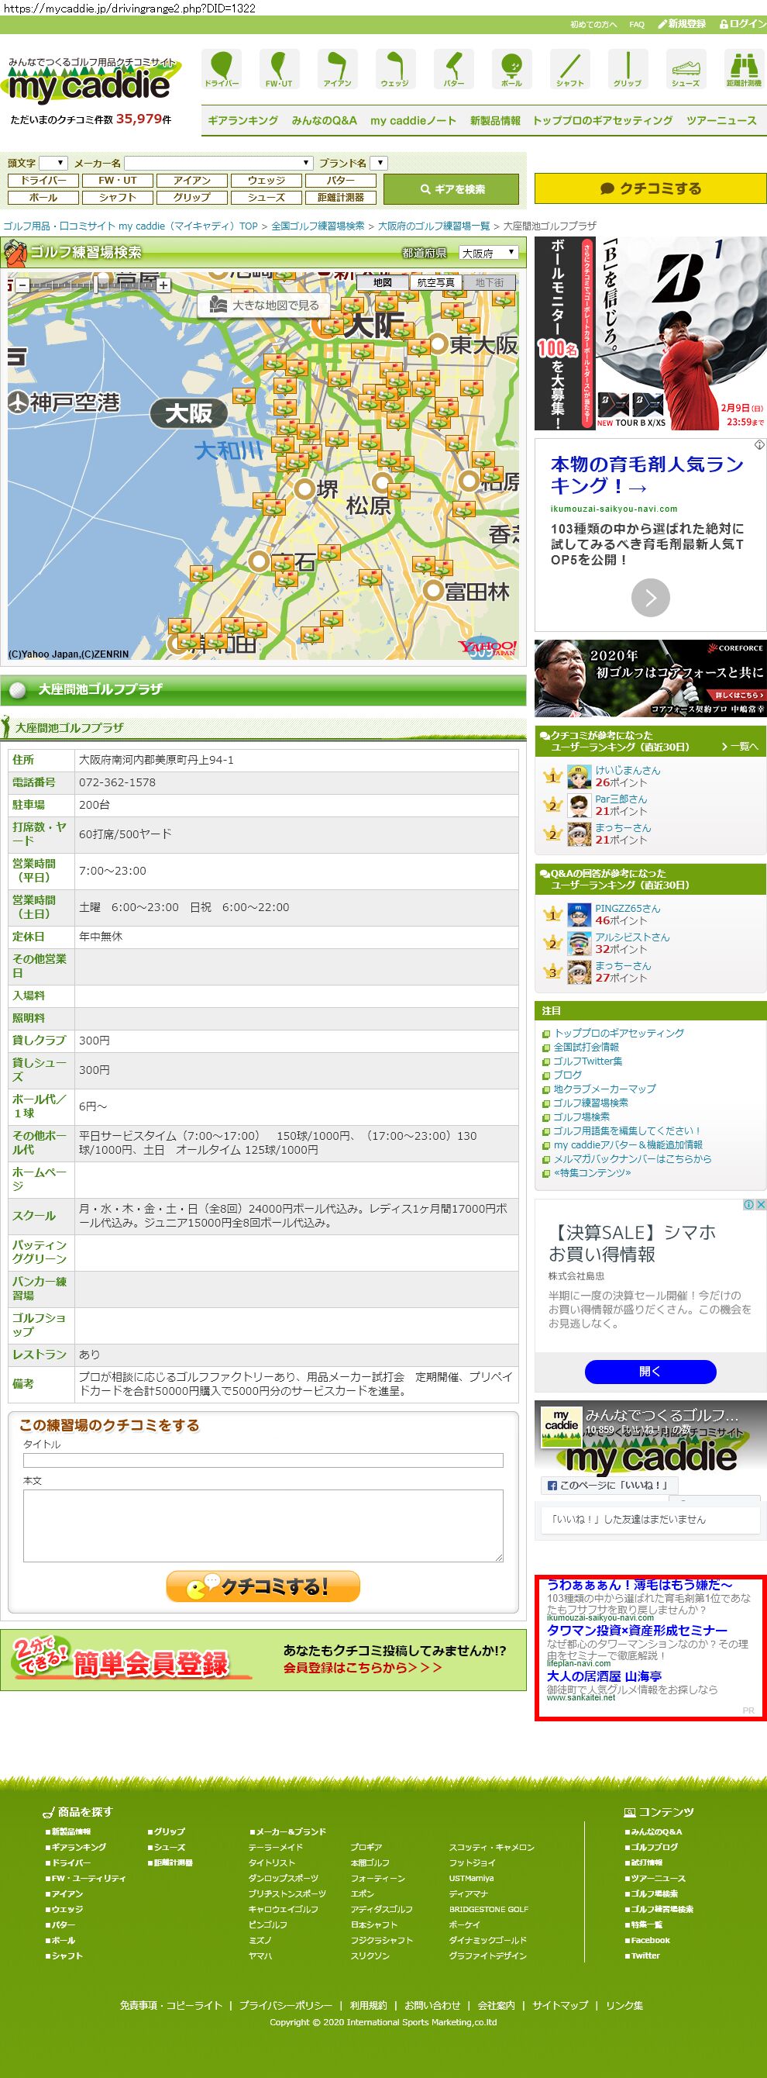Open the アイアン club category icon
The image size is (767, 2078).
pos(338,69)
